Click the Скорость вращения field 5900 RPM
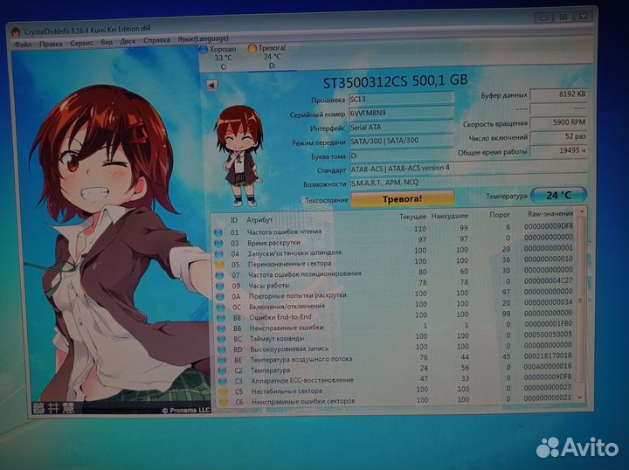The width and height of the screenshot is (629, 470). tap(558, 122)
